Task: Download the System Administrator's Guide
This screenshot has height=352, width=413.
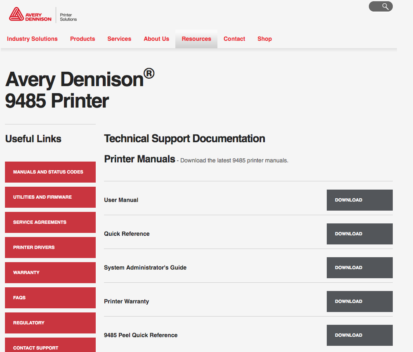Action: [x=359, y=268]
